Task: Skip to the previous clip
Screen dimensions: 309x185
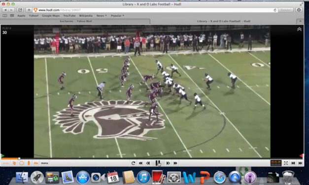Action: click(x=293, y=163)
